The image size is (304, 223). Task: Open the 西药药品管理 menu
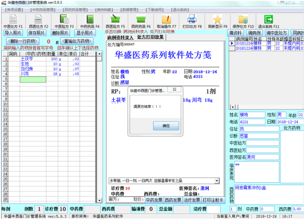pos(75,10)
